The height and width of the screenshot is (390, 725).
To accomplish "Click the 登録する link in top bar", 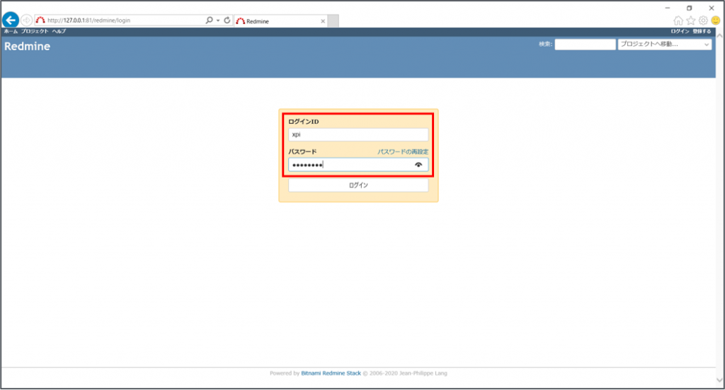I will pyautogui.click(x=702, y=32).
